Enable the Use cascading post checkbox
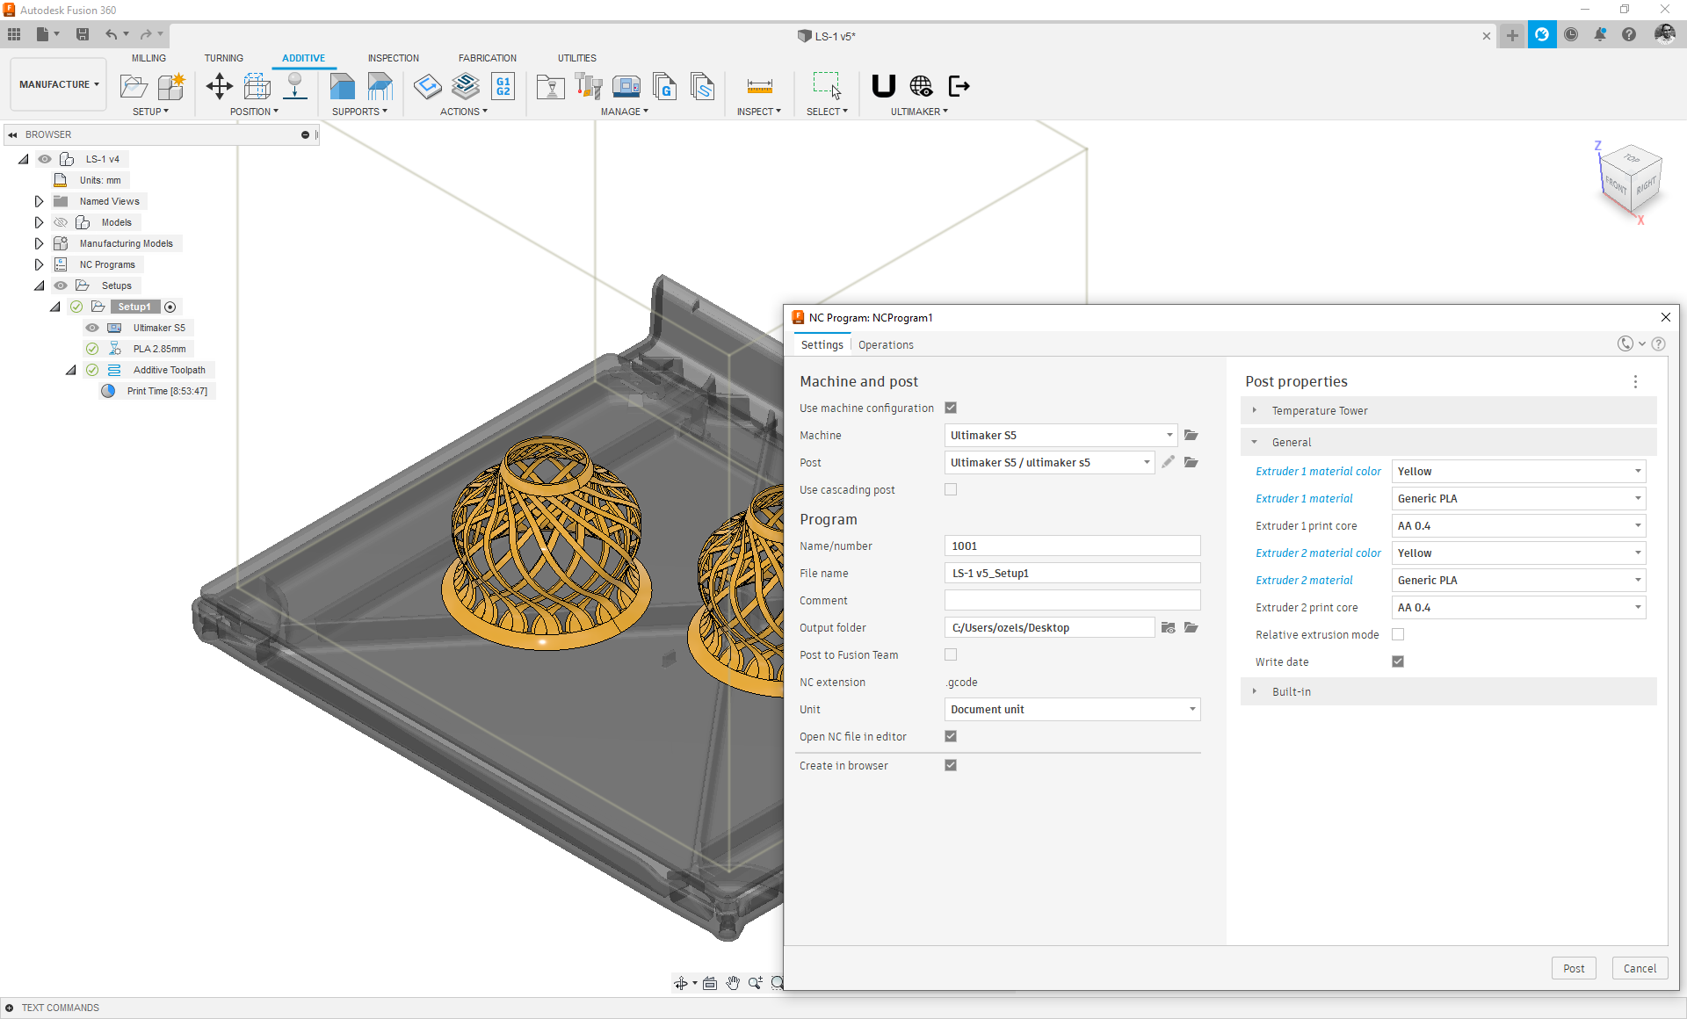1687x1019 pixels. 951,489
